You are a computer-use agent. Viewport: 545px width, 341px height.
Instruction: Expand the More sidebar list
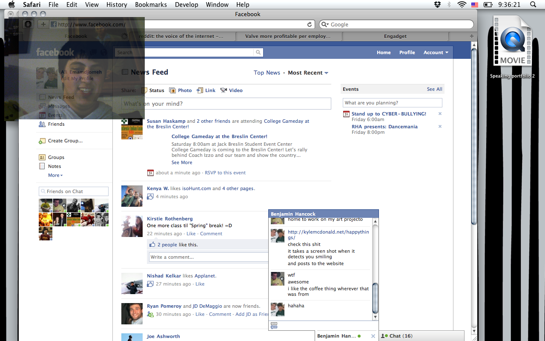click(55, 175)
